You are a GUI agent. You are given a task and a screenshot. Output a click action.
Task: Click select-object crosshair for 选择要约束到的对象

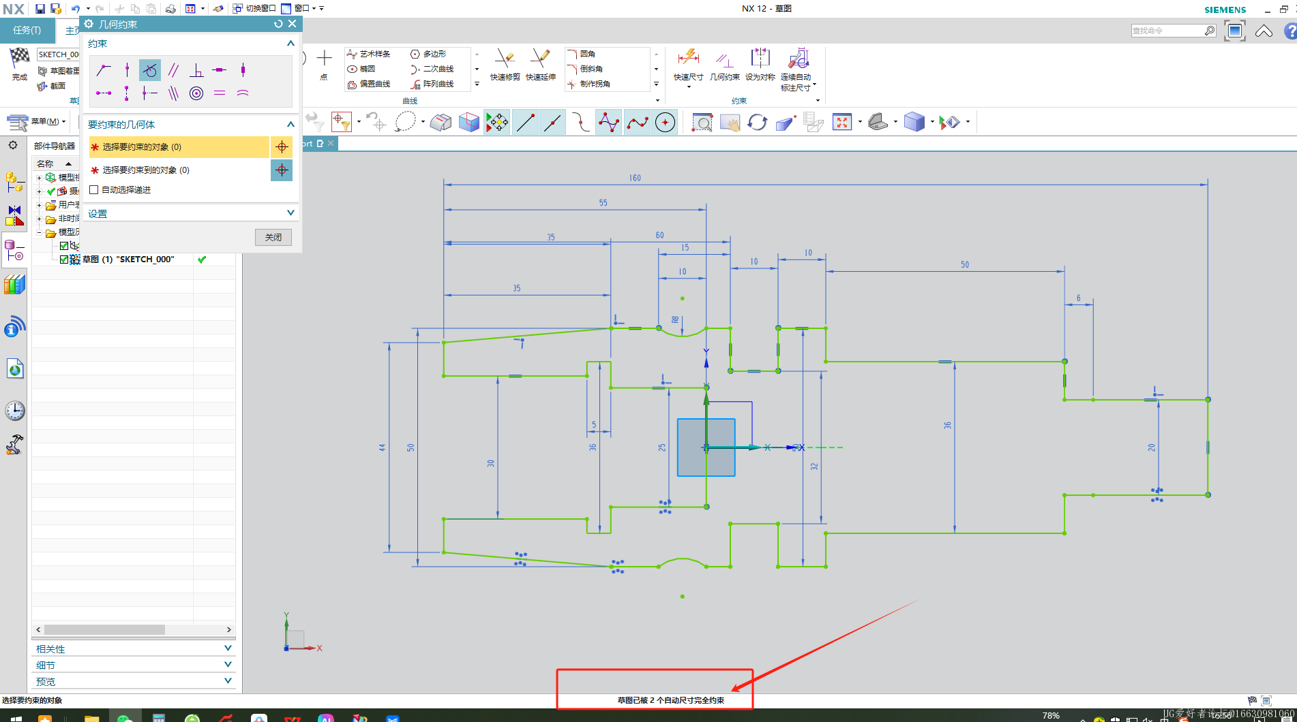click(x=282, y=170)
